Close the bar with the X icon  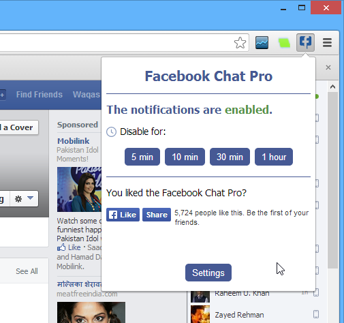(x=328, y=67)
